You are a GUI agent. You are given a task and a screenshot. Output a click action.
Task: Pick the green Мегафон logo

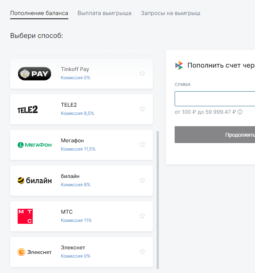point(35,145)
